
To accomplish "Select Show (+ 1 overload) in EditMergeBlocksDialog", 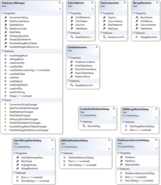I will tap(140, 130).
